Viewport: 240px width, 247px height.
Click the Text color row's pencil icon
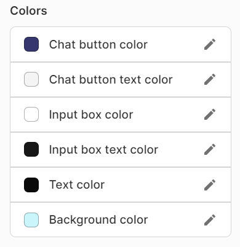pyautogui.click(x=210, y=185)
